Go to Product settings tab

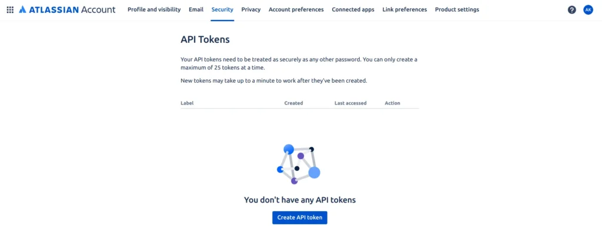pyautogui.click(x=457, y=10)
